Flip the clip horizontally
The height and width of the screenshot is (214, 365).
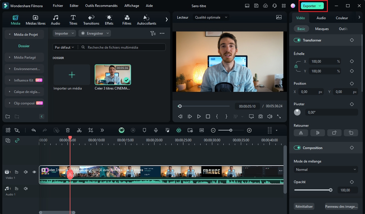click(x=301, y=133)
